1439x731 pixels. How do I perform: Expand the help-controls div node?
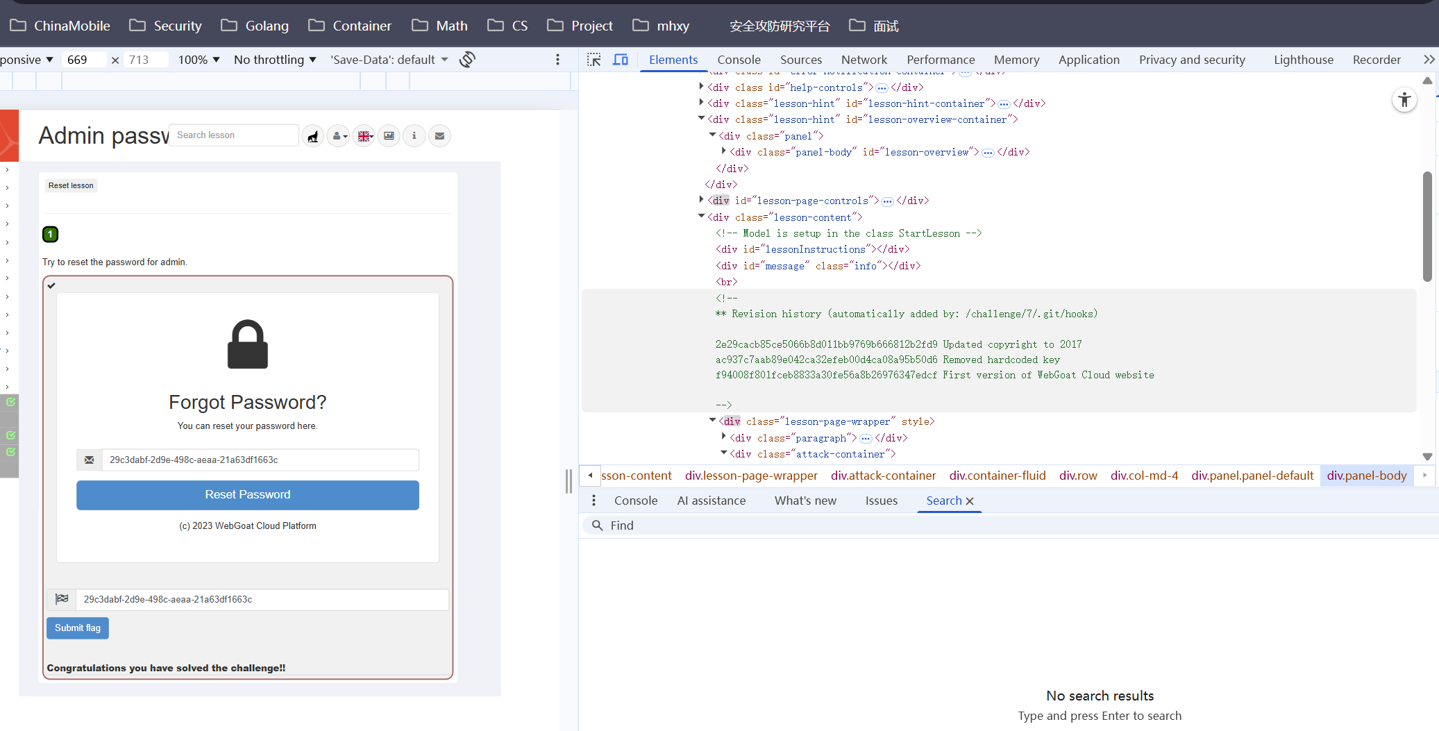701,87
